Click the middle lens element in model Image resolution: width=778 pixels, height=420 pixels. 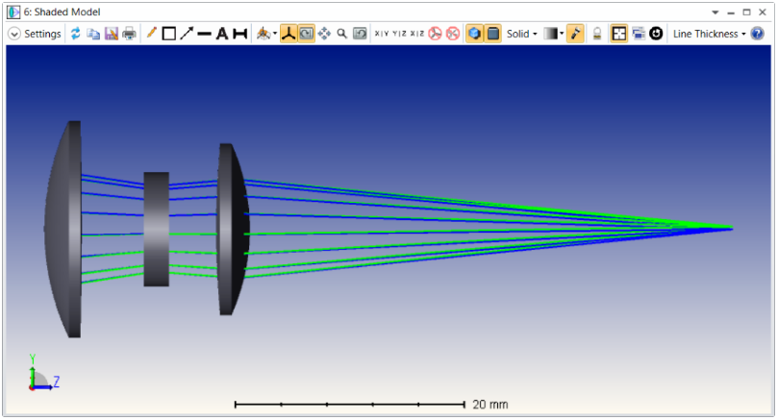157,229
